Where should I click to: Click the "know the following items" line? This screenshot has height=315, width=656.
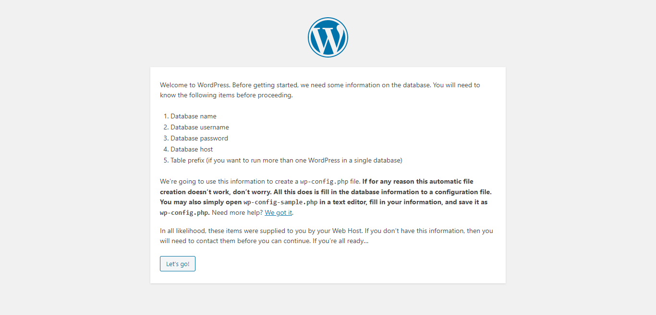click(x=226, y=95)
